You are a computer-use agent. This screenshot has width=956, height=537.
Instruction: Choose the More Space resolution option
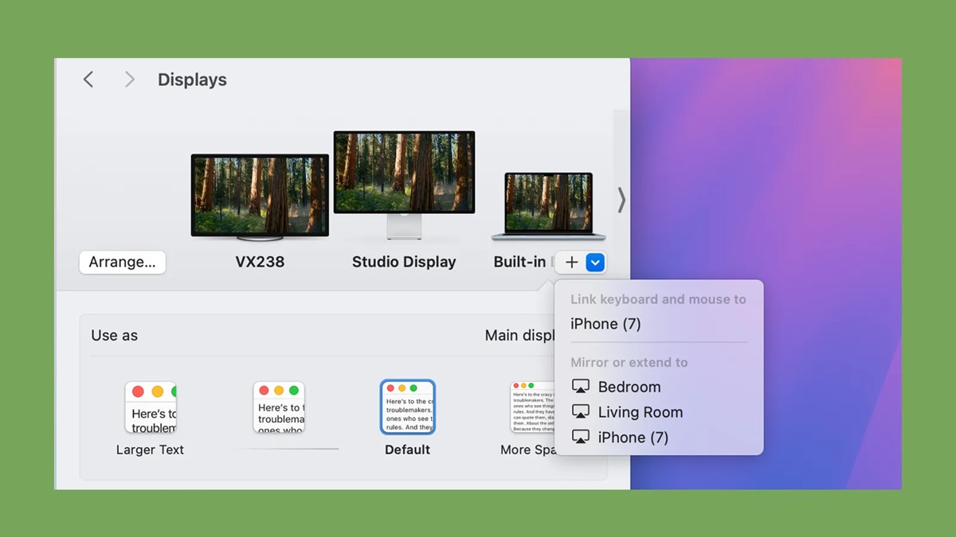[532, 407]
